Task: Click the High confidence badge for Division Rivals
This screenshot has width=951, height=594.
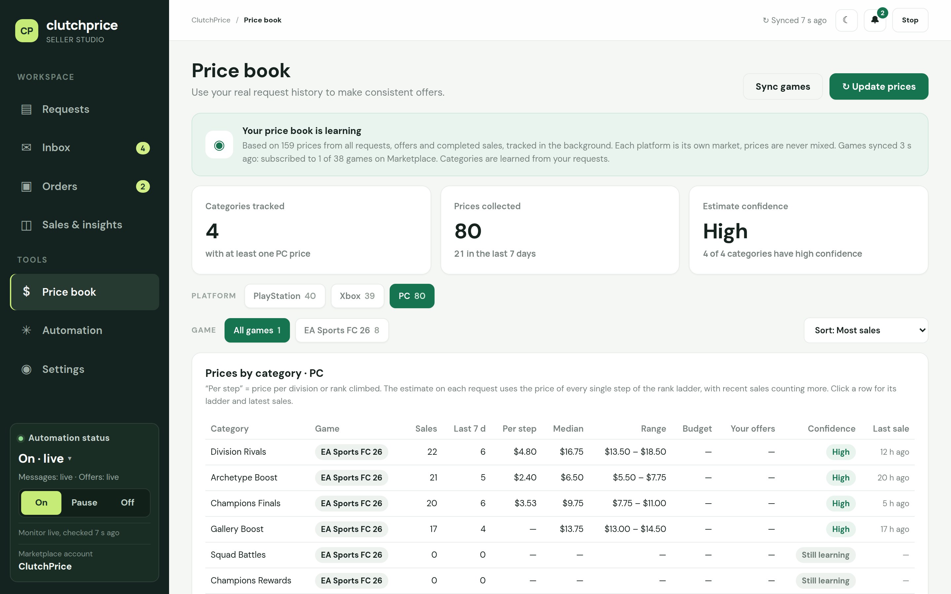Action: [841, 452]
